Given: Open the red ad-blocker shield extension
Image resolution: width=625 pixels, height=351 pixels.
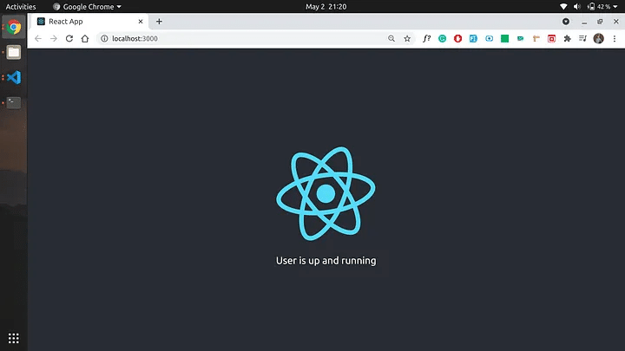Looking at the screenshot, I should point(457,39).
